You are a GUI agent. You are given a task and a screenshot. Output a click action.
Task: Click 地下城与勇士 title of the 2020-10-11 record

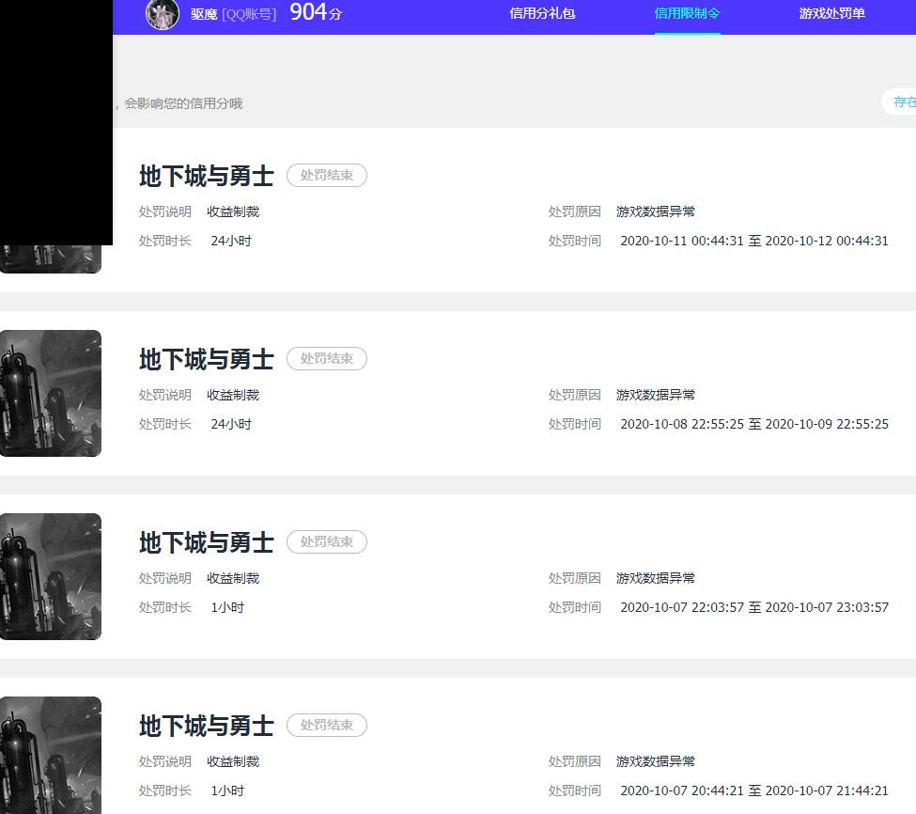click(207, 176)
